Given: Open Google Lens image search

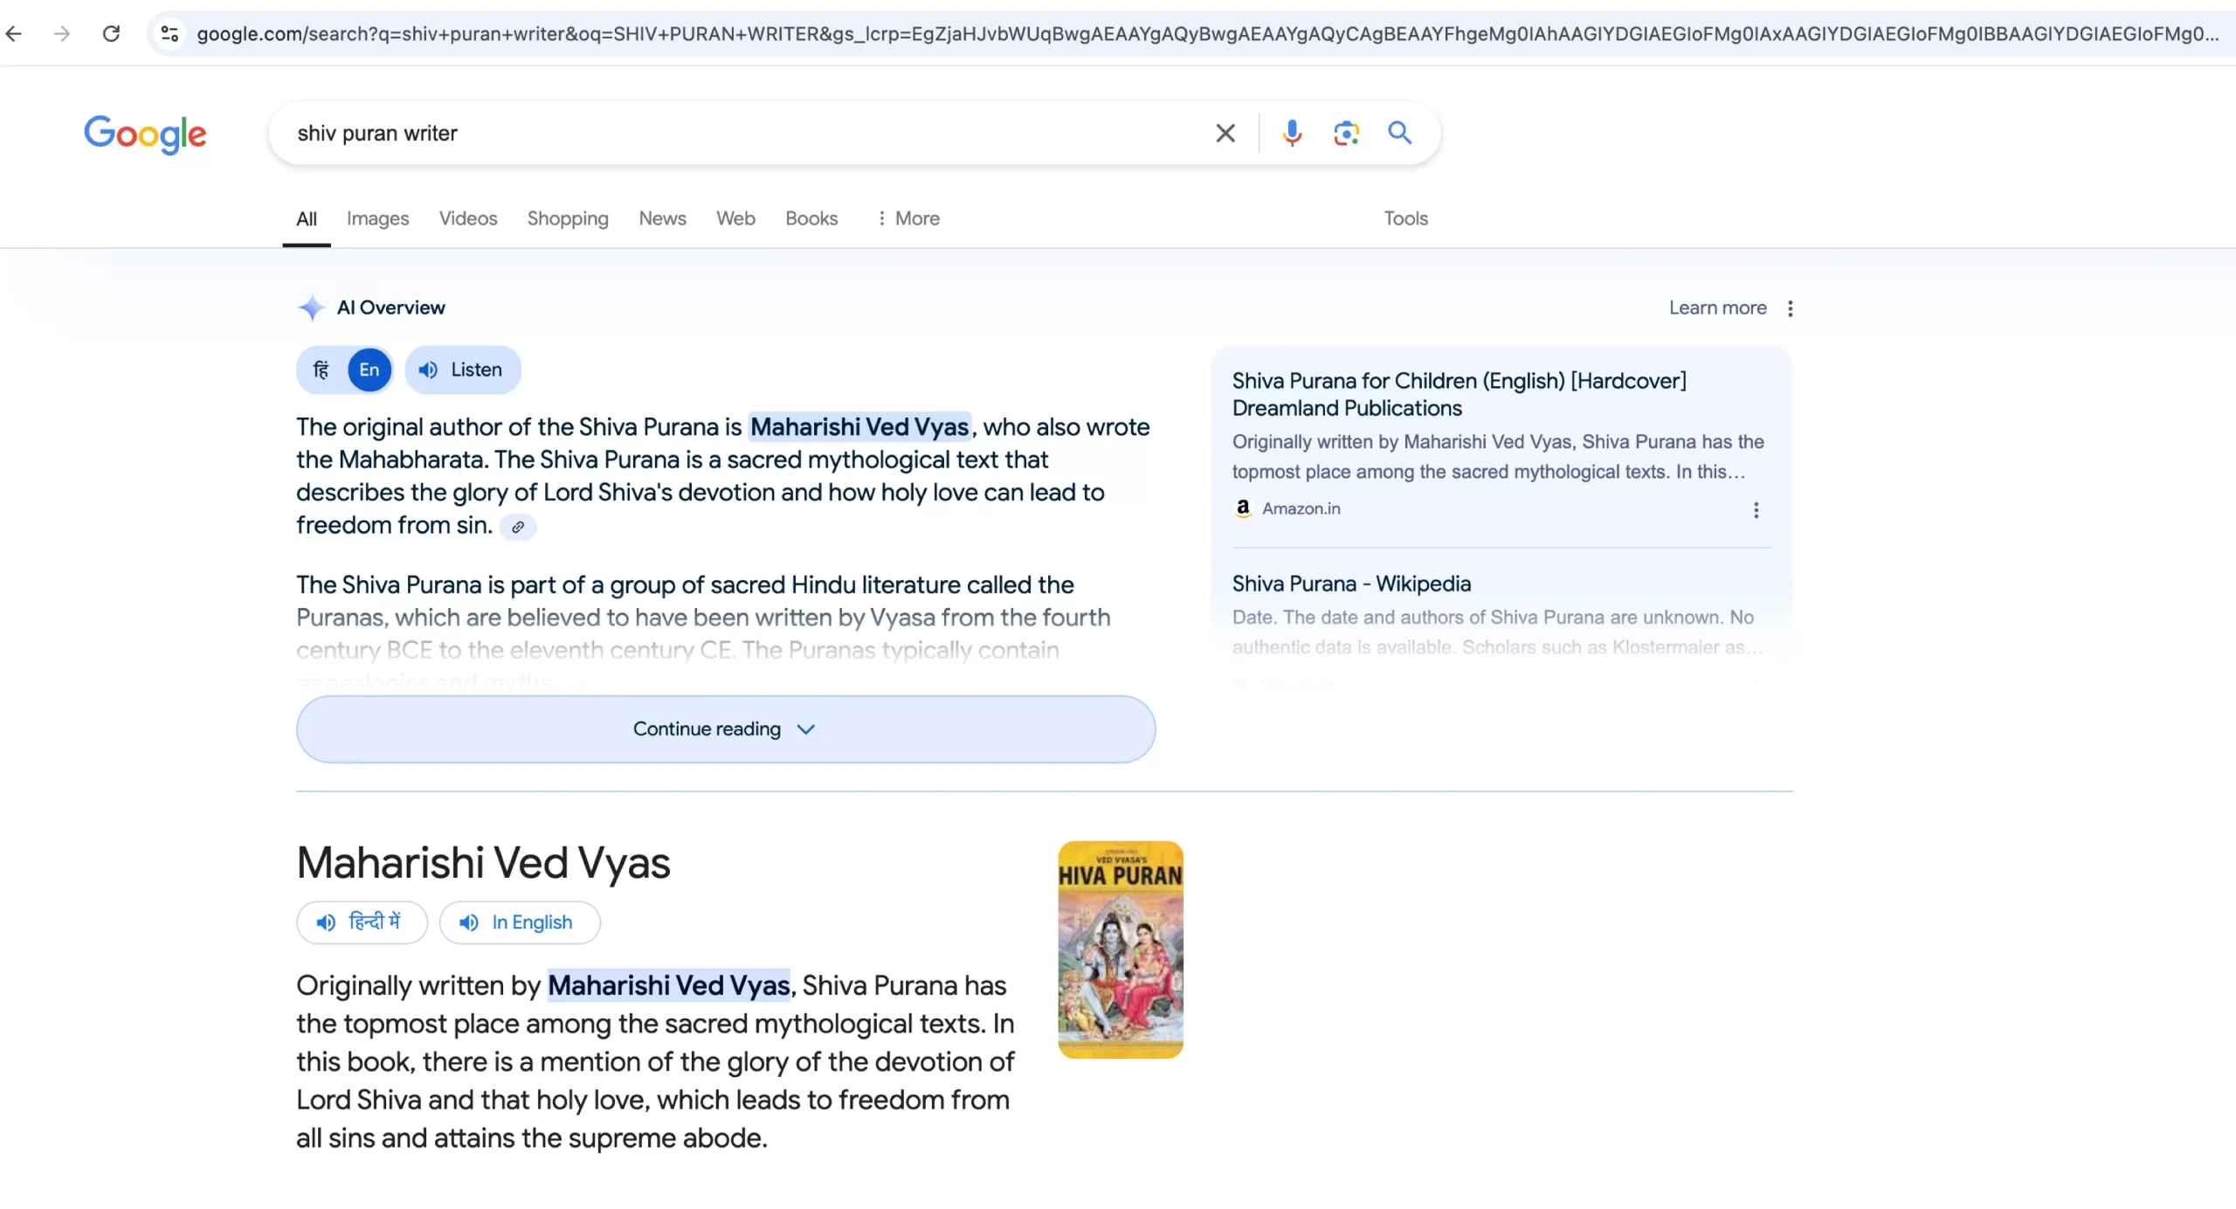Looking at the screenshot, I should pos(1346,133).
